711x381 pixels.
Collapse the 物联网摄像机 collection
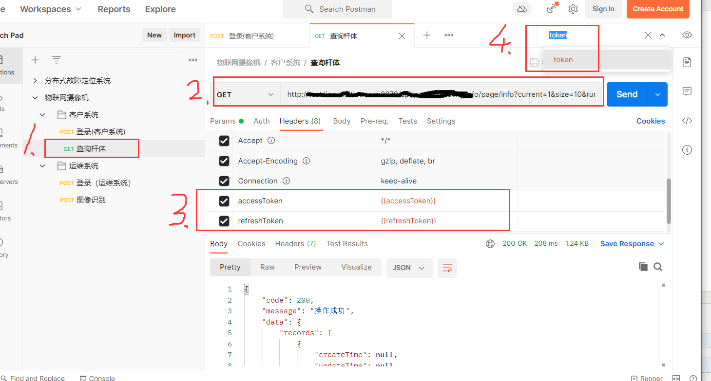tap(35, 98)
